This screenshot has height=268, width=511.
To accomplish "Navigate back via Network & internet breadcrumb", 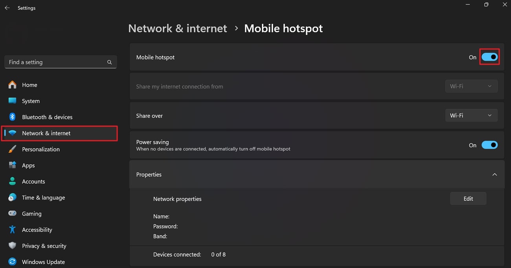I will click(177, 28).
